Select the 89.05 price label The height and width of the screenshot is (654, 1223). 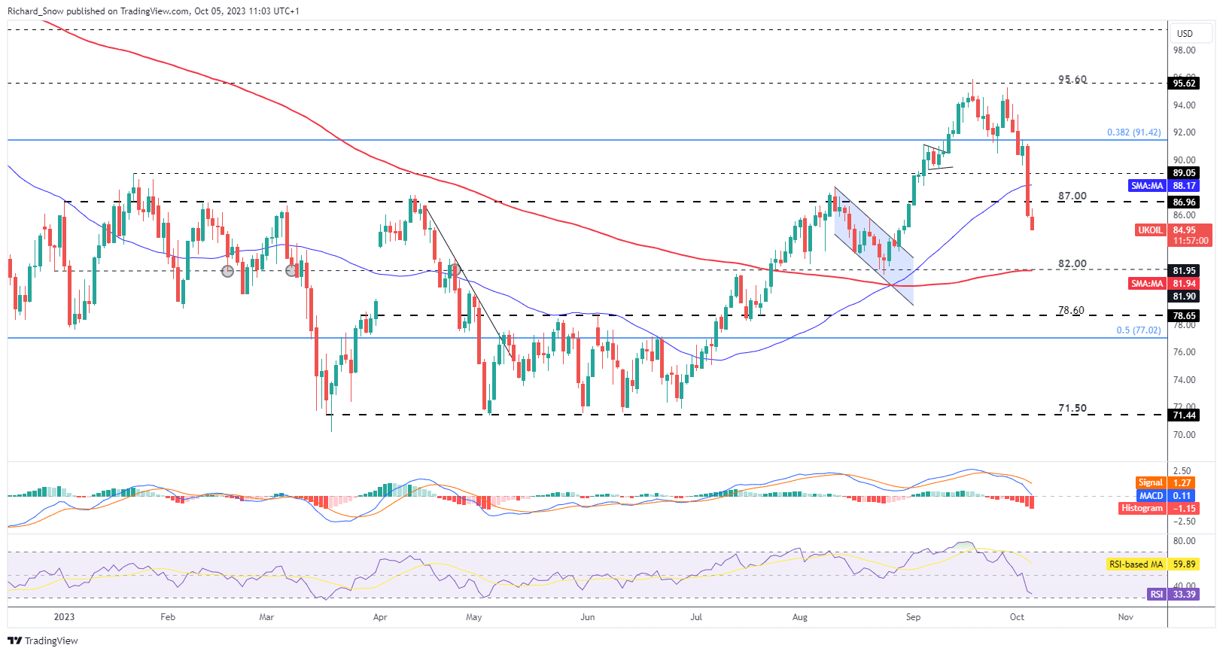point(1185,173)
